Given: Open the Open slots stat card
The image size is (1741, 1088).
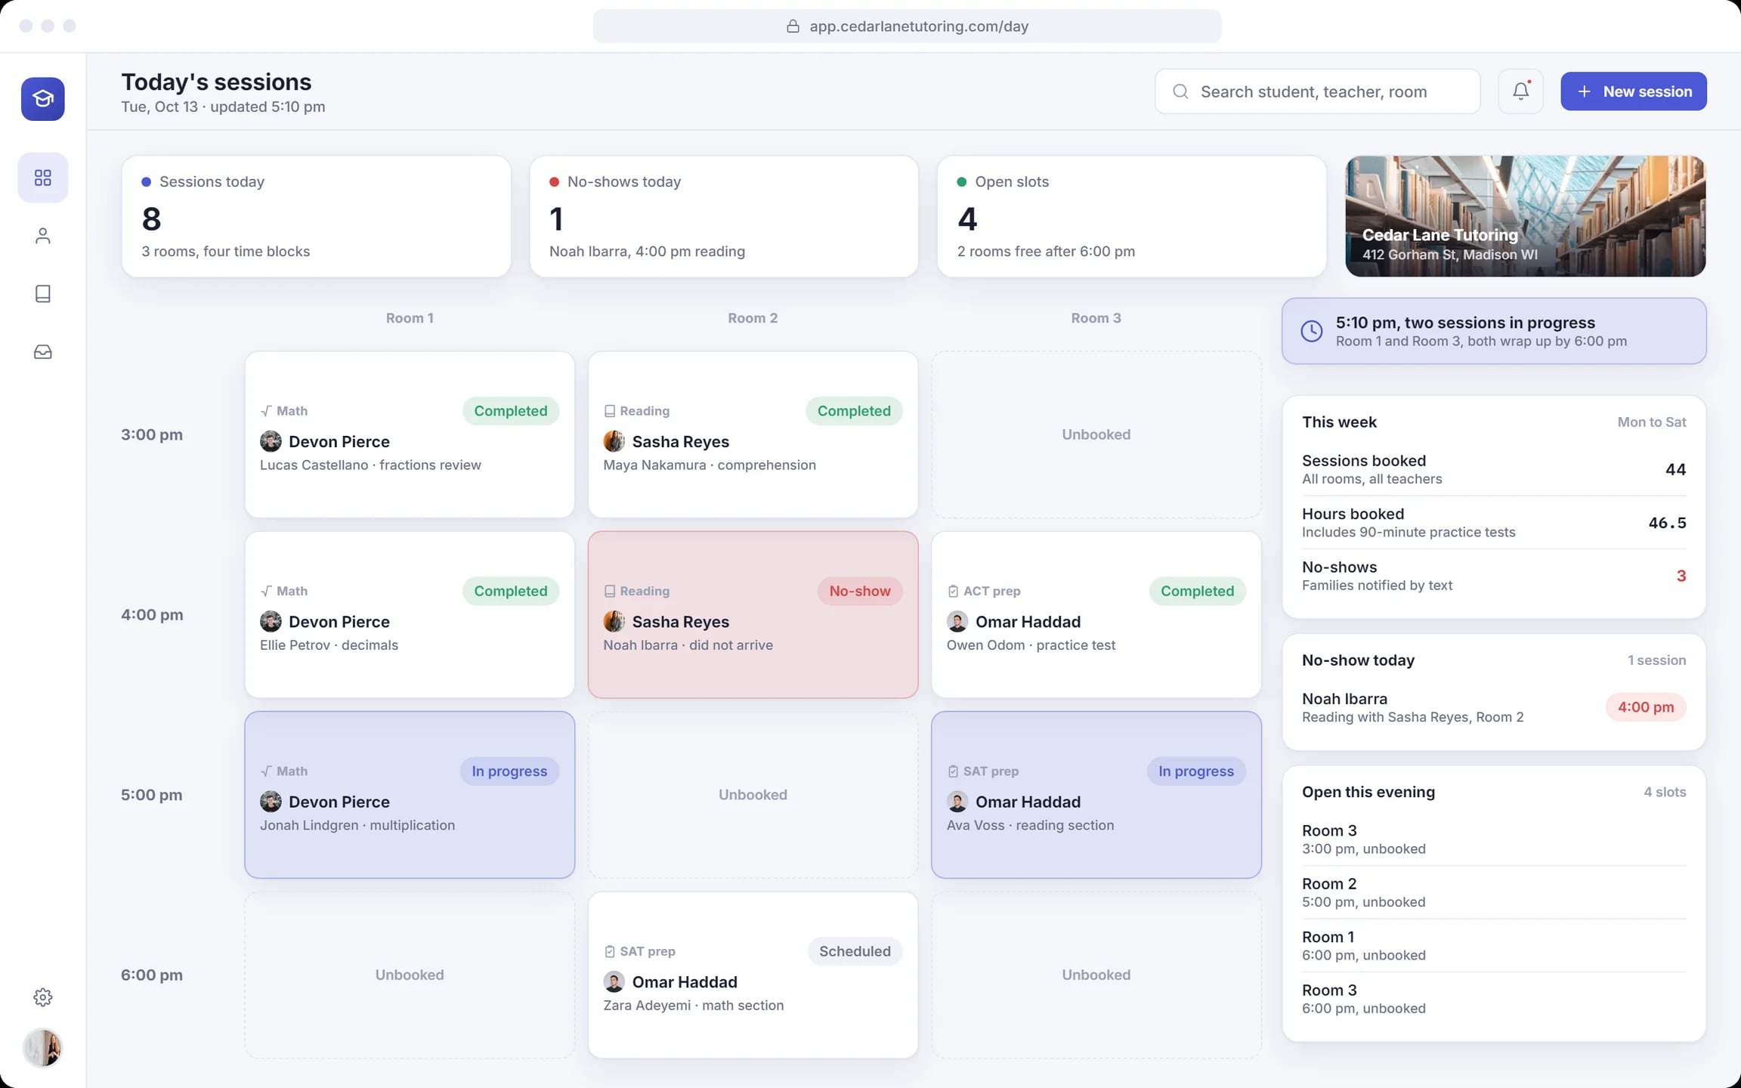Looking at the screenshot, I should [1131, 216].
